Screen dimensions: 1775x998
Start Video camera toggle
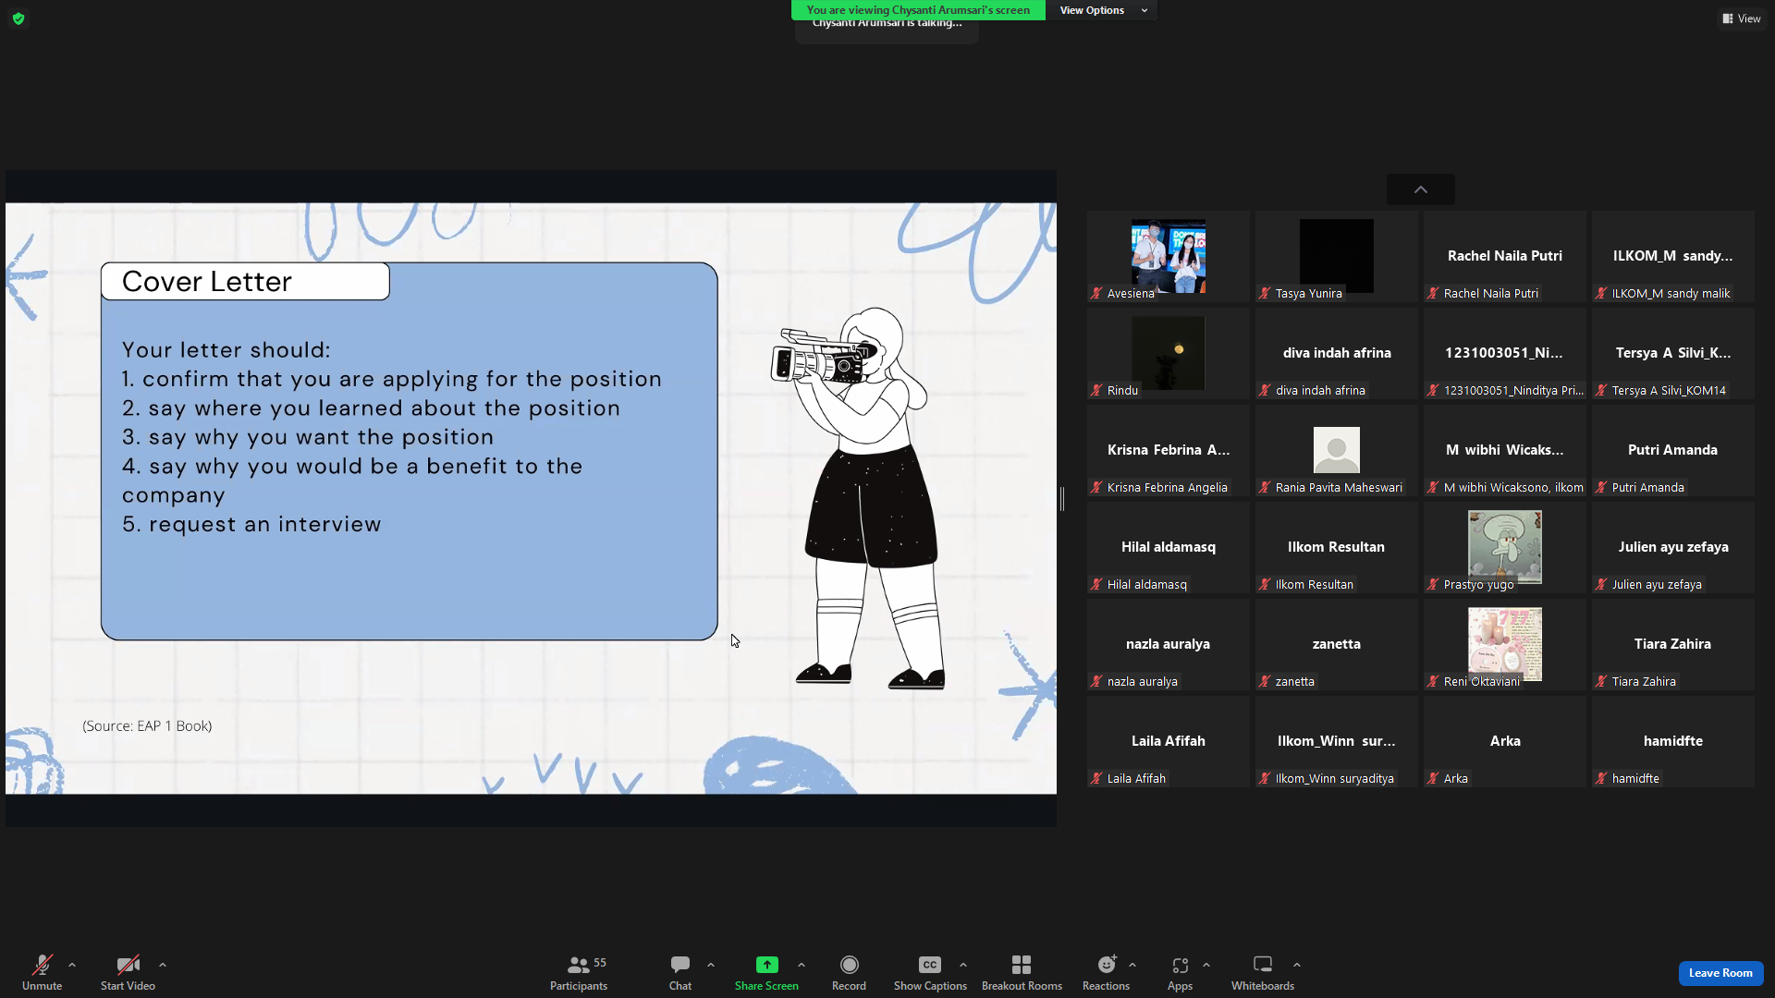coord(128,972)
